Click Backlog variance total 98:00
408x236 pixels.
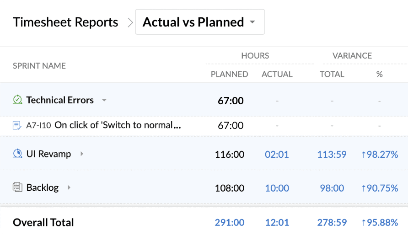[332, 188]
